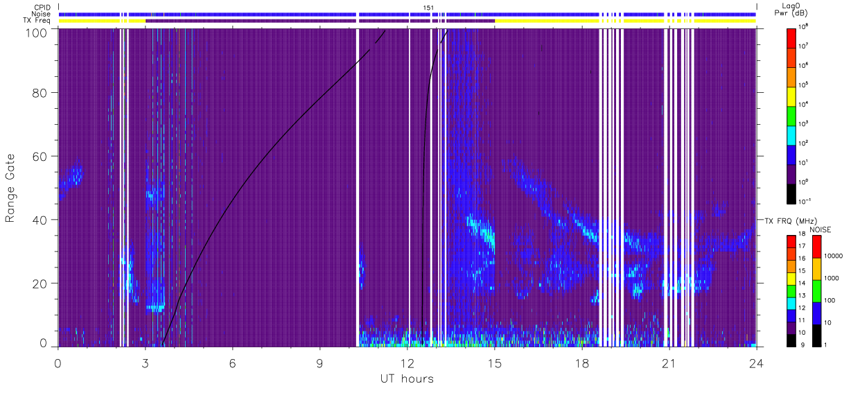Click the 80 tick on Range Gate axis
Image resolution: width=851 pixels, height=393 pixels.
(x=41, y=93)
